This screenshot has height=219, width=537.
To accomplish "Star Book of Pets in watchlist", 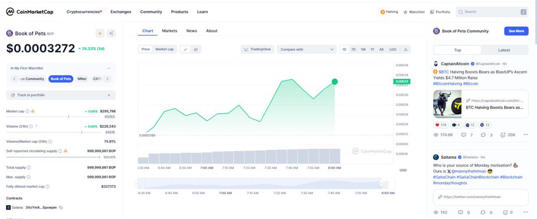I will [100, 33].
